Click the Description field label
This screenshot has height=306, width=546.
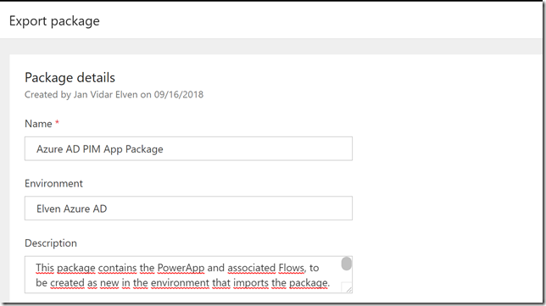(51, 243)
